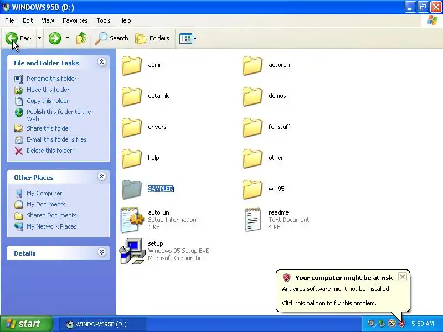
Task: Go back using the green Back arrow
Action: 19,38
